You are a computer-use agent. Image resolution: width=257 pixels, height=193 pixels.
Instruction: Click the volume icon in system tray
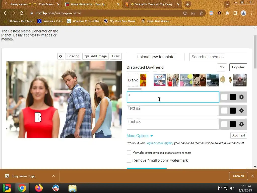tap(232, 188)
